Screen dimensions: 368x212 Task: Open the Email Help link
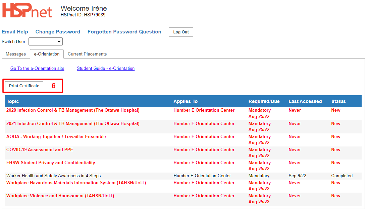click(15, 32)
